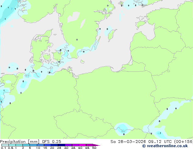Pick the magenta swatch between 40 and 45
The height and width of the screenshot is (149, 193).
82,145
